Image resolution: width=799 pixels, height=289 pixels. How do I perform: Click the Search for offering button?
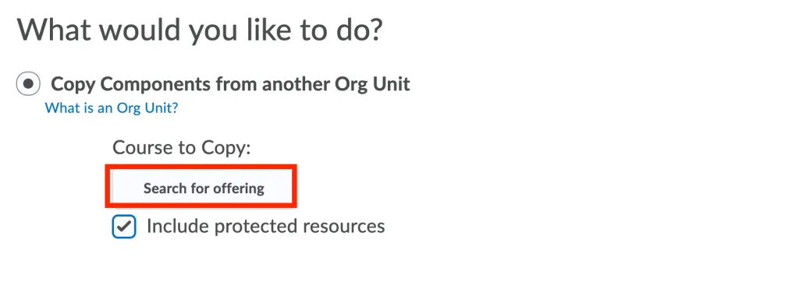(204, 189)
